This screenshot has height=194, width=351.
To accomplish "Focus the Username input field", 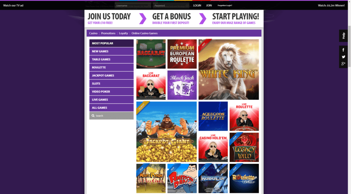I will pyautogui.click(x=133, y=5).
